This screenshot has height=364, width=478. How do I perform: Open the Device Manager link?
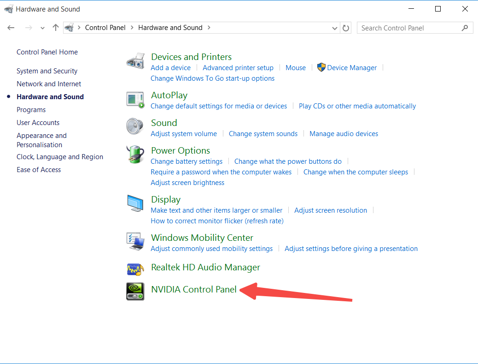(x=352, y=67)
